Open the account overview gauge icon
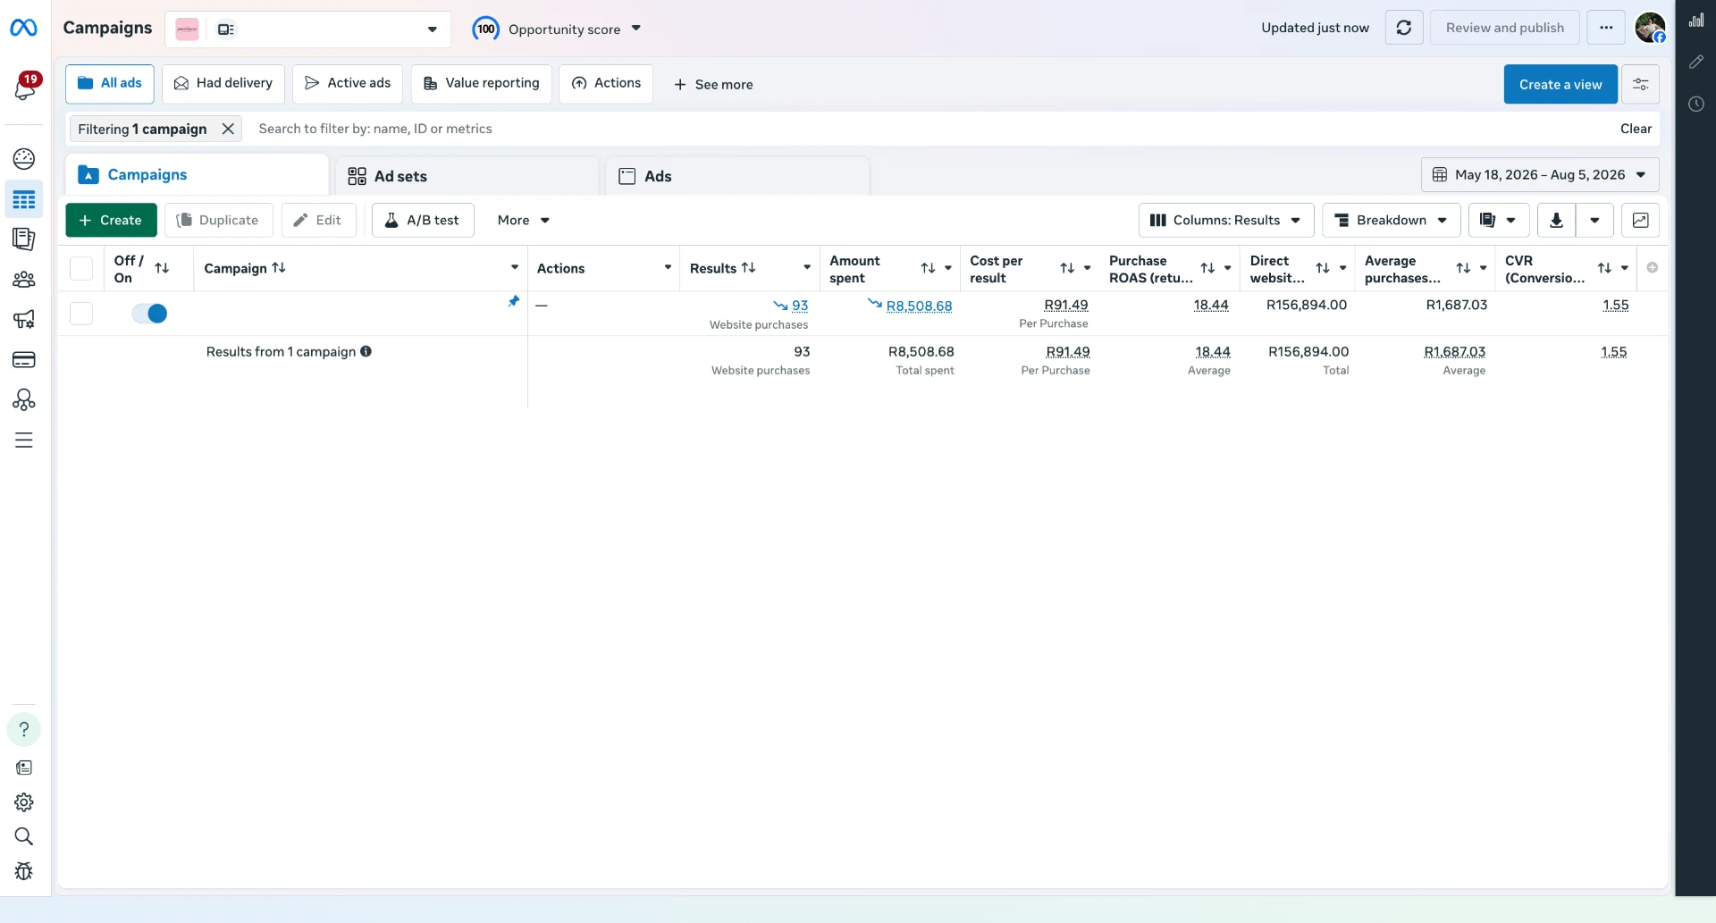Screen dimensions: 1716x923 [x=24, y=159]
